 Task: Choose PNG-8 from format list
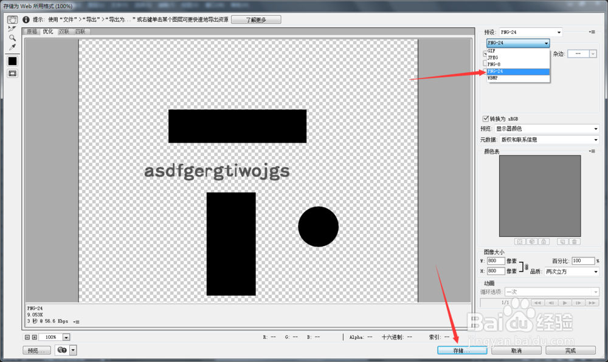click(x=518, y=64)
